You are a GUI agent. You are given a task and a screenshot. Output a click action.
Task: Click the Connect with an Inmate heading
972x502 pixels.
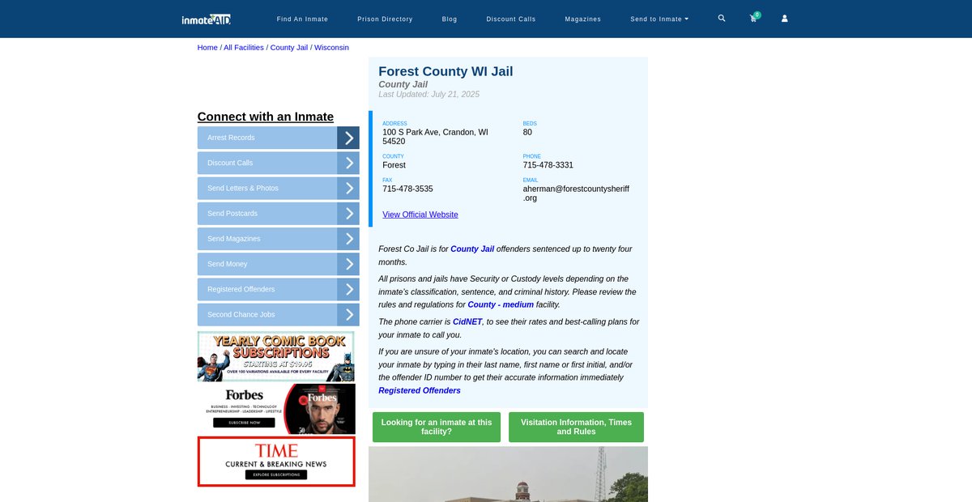coord(266,117)
